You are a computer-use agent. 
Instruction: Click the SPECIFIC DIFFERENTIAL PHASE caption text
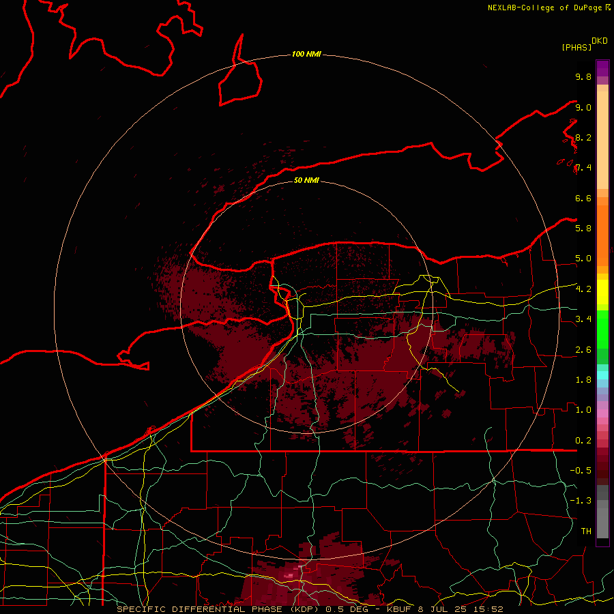point(199,609)
